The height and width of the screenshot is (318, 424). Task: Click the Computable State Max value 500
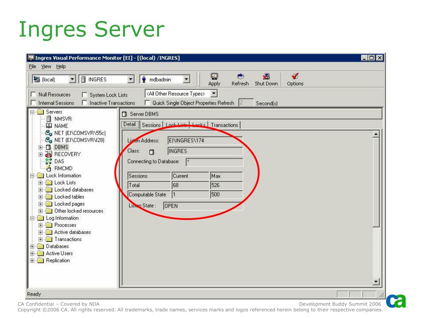pos(226,195)
